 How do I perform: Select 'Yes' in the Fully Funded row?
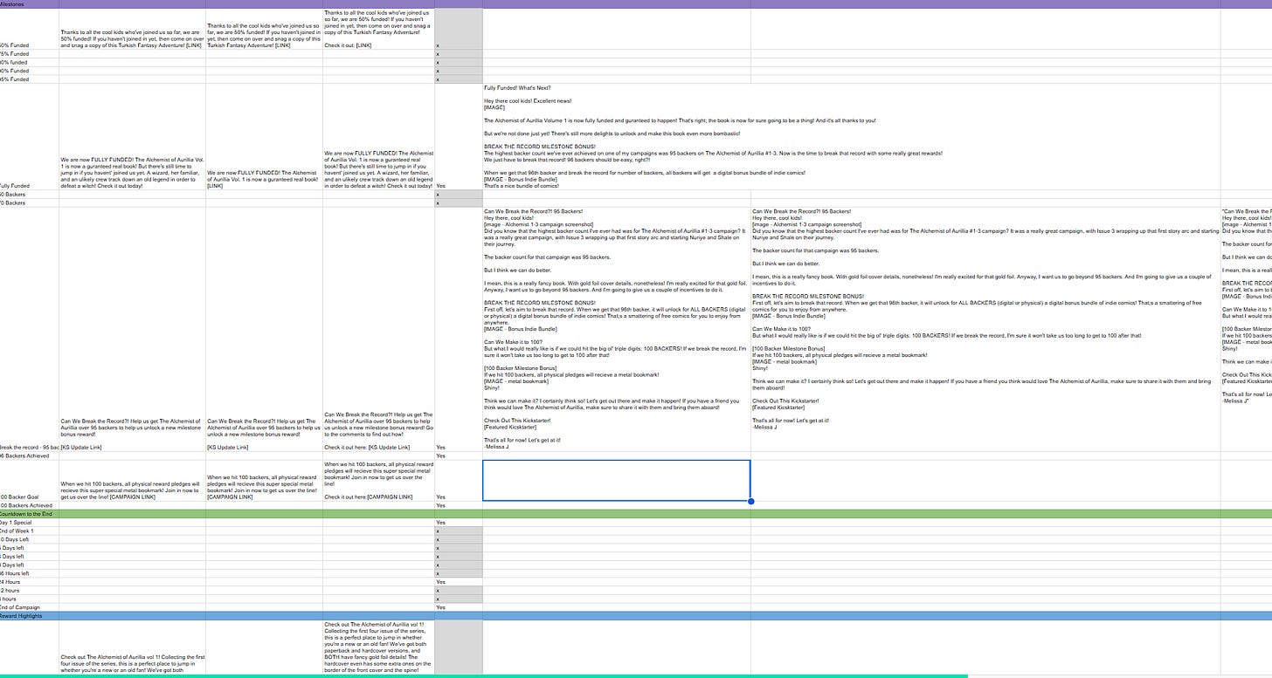click(440, 186)
